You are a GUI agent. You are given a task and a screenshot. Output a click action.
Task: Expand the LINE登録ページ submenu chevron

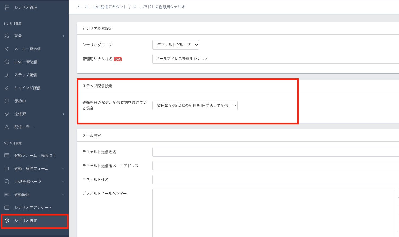tap(63, 182)
